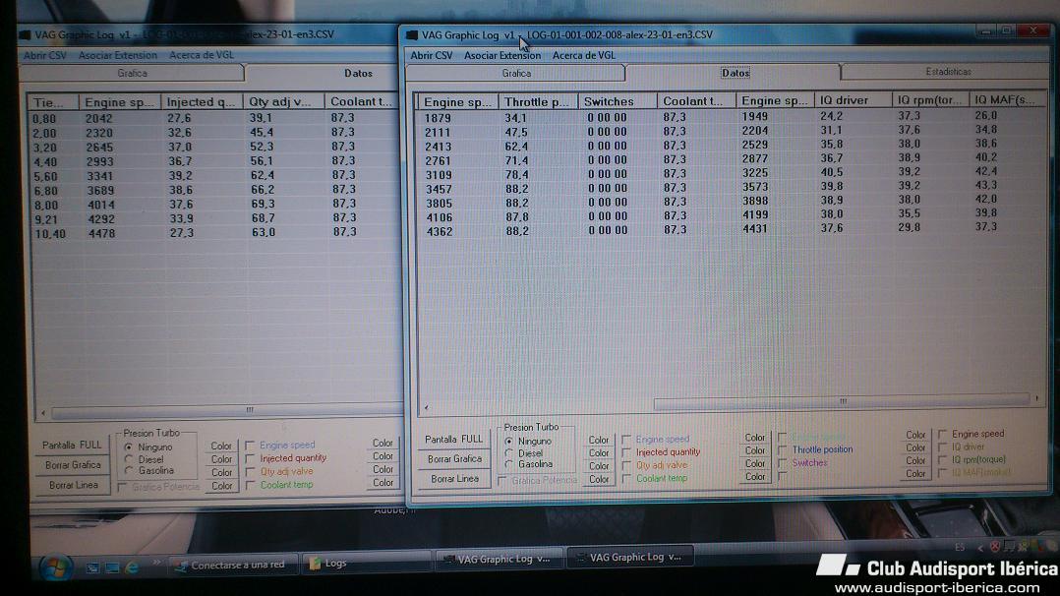Enable Engine speed checkbox above IQ driver
Image resolution: width=1060 pixels, height=596 pixels.
coord(942,434)
